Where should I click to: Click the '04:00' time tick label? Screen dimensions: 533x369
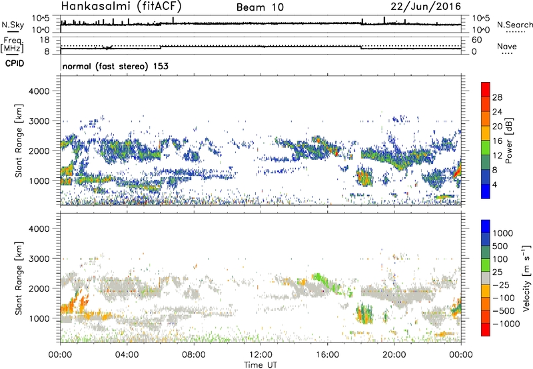pyautogui.click(x=127, y=355)
